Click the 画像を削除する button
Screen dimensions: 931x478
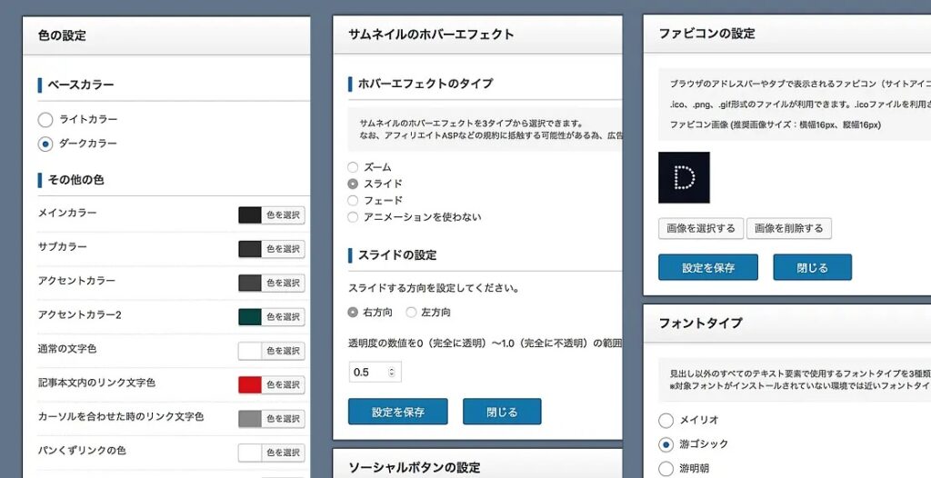tap(789, 229)
